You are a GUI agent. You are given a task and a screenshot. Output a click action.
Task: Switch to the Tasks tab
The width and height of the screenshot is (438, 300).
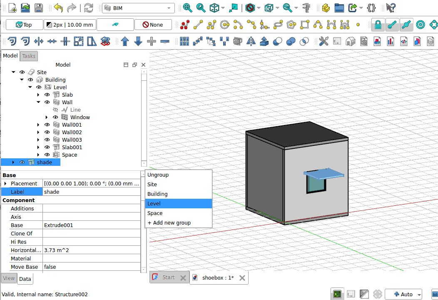pyautogui.click(x=29, y=56)
